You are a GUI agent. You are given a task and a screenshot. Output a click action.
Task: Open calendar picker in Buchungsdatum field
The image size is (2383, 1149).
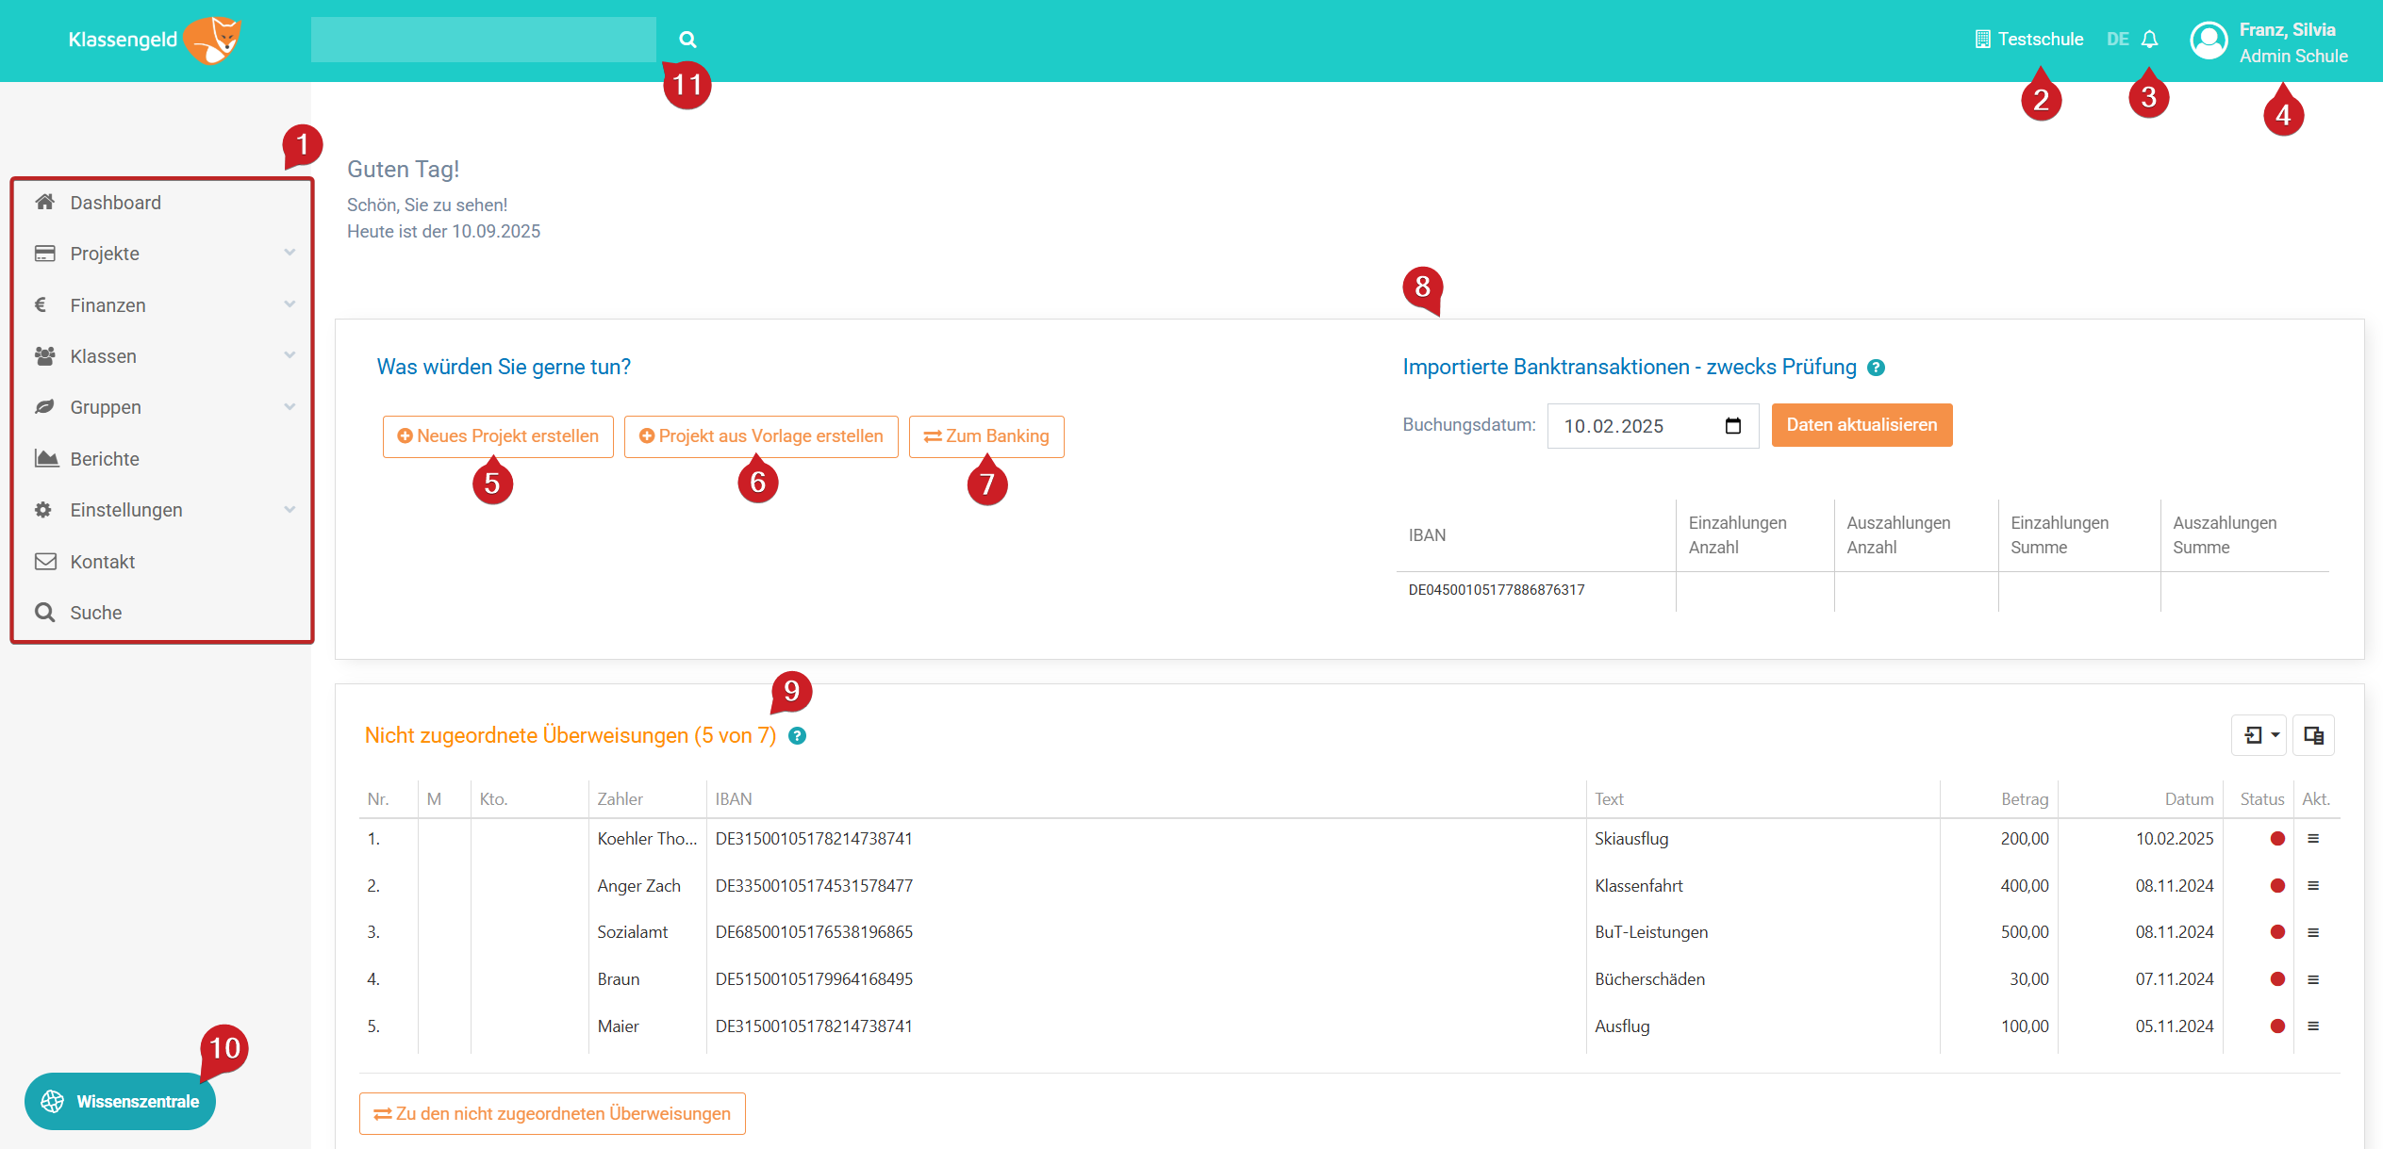click(x=1732, y=426)
